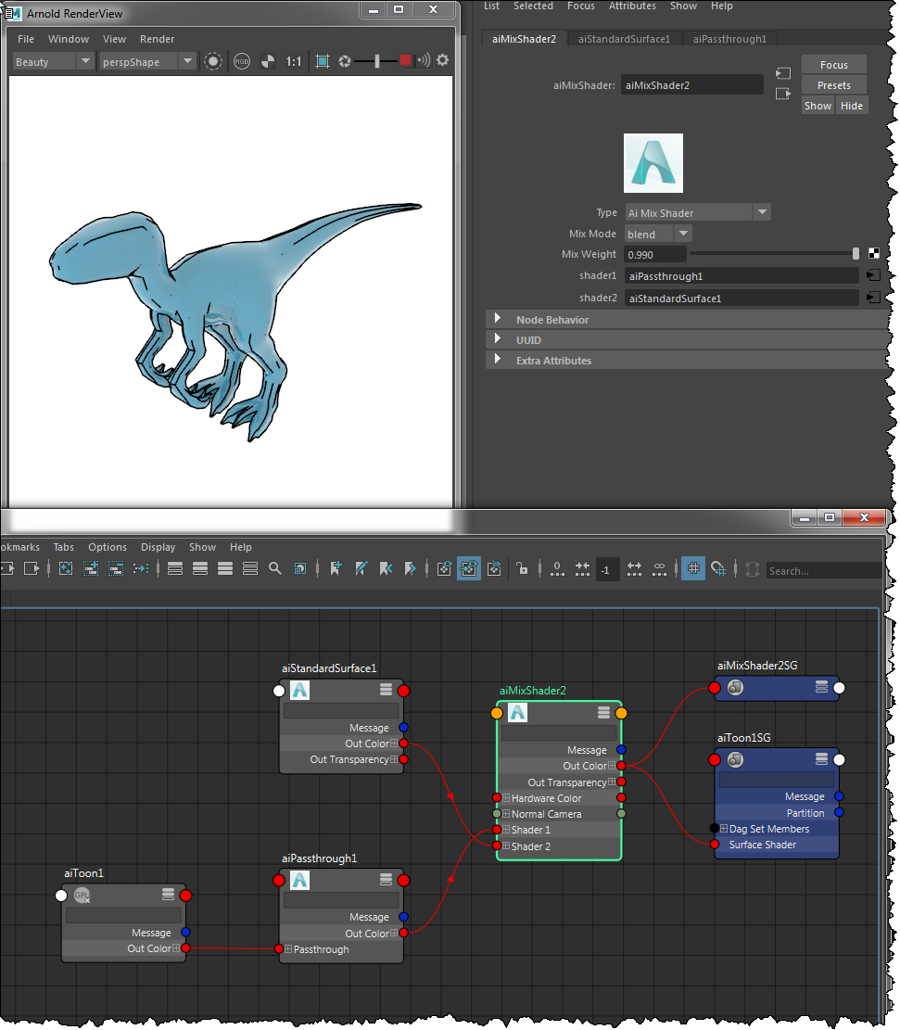Image resolution: width=900 pixels, height=1030 pixels.
Task: Open the aiMixShader2 node hamburger menu icon
Action: 602,712
